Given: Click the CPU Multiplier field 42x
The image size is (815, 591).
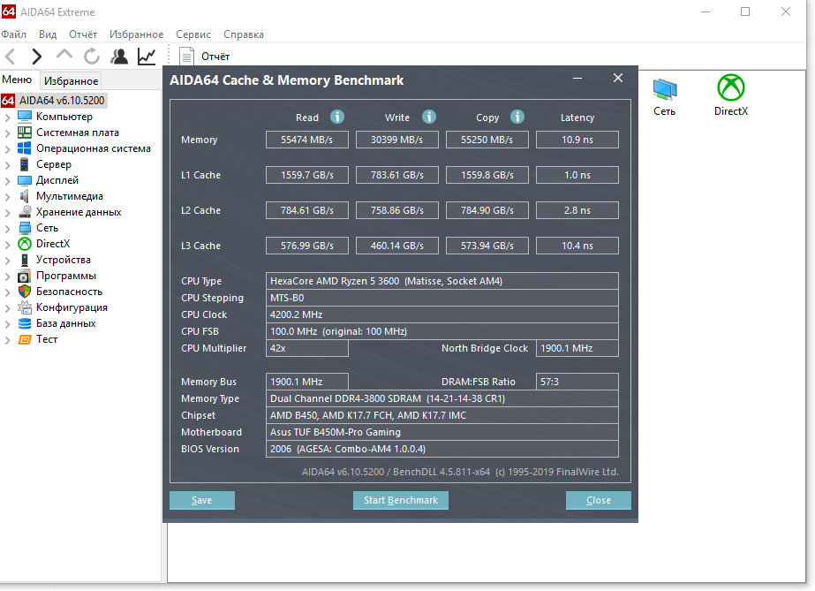Looking at the screenshot, I should pyautogui.click(x=307, y=348).
